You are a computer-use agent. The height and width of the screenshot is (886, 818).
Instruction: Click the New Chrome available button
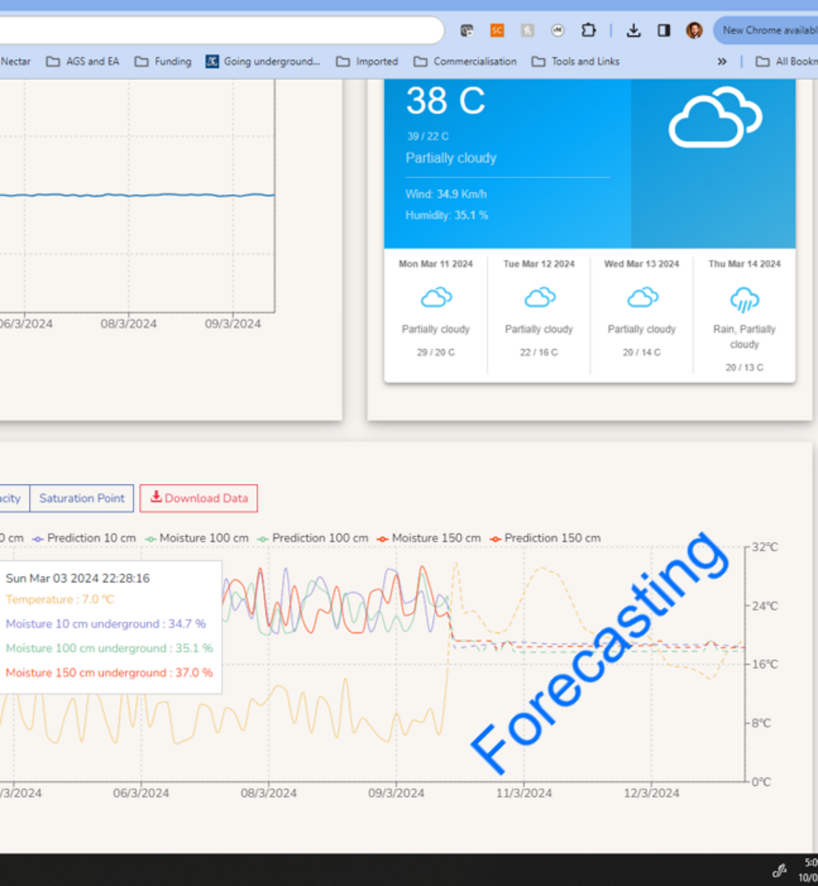coord(767,30)
